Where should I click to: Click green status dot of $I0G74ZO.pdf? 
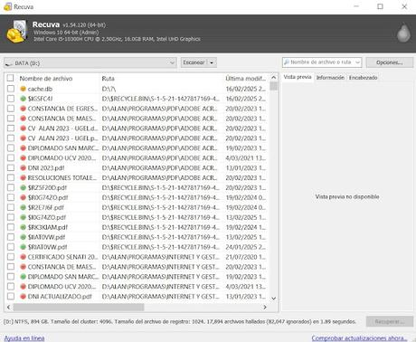pyautogui.click(x=23, y=217)
